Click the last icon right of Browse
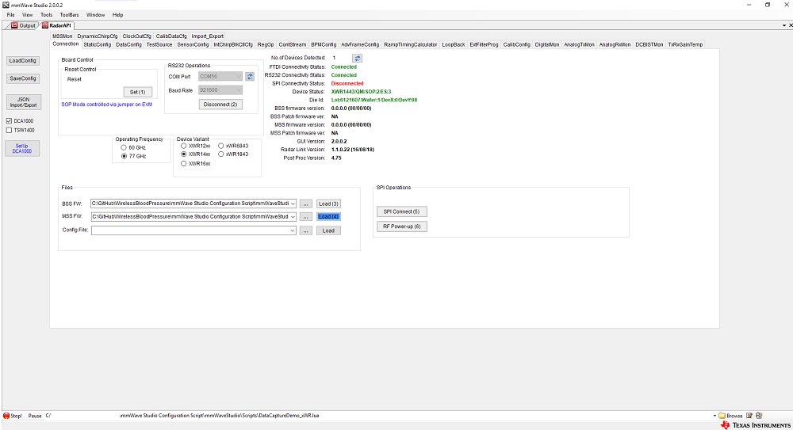793x430 pixels. coord(759,416)
